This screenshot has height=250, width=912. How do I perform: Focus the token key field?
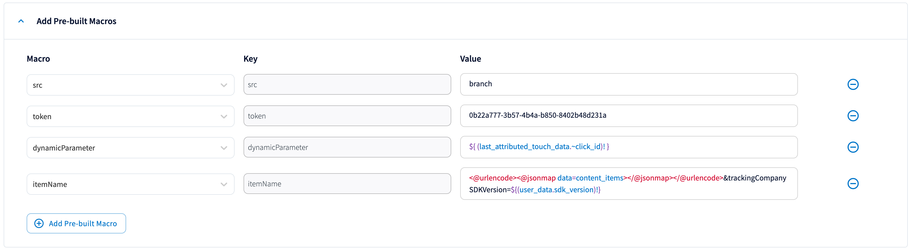click(x=347, y=116)
